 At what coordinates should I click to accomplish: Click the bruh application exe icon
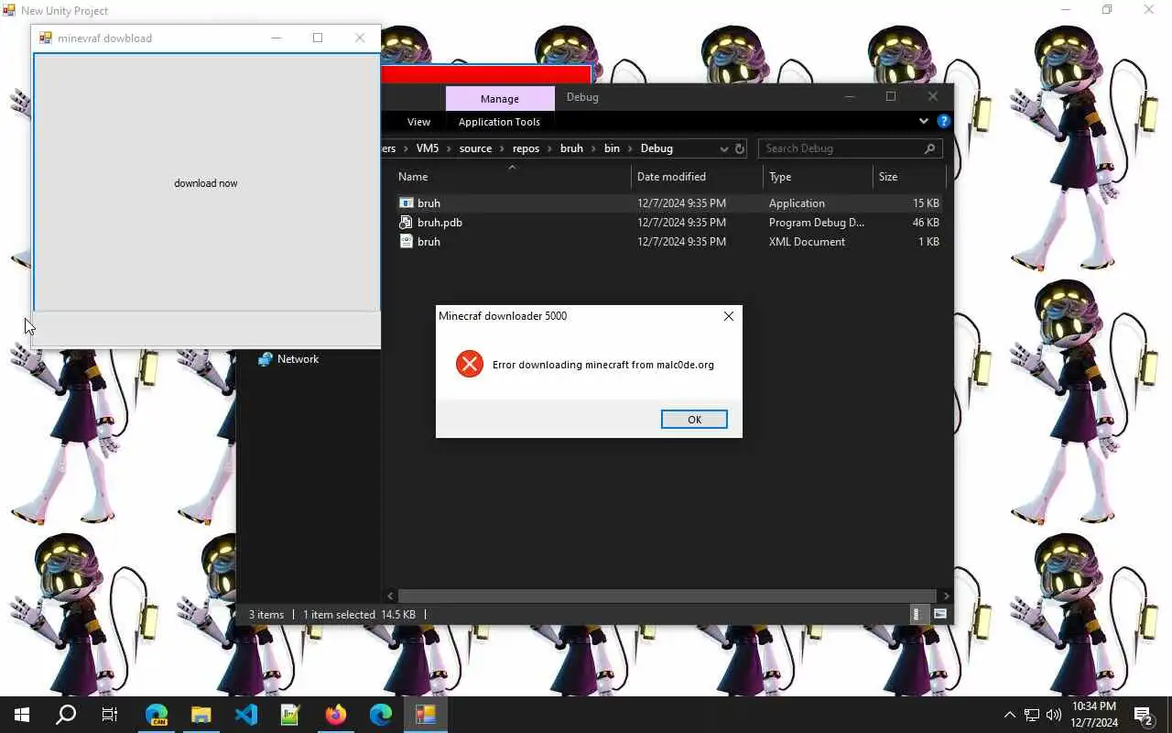click(407, 203)
